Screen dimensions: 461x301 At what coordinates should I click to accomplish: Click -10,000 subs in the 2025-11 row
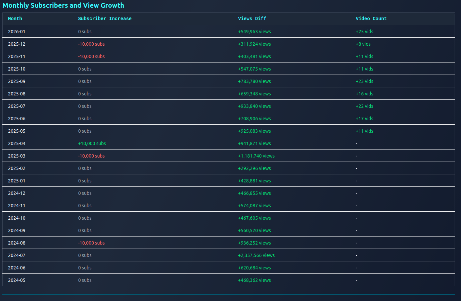[x=91, y=56]
